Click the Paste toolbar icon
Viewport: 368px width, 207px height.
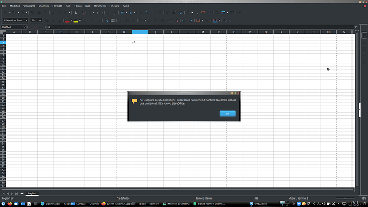point(66,13)
